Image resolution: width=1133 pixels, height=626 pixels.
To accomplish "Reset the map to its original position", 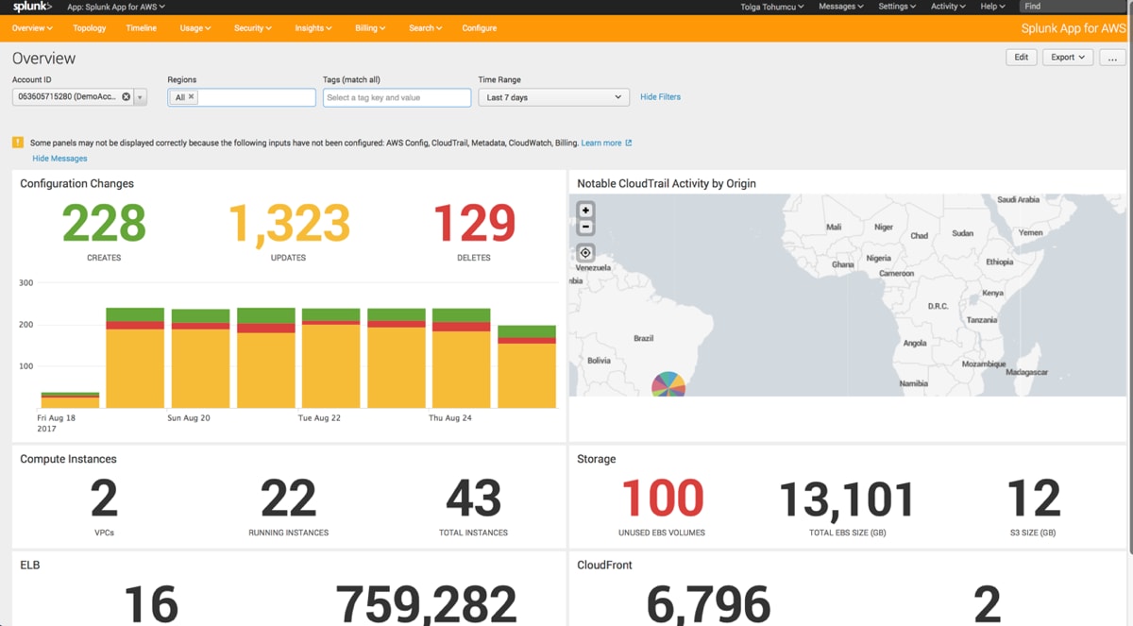I will [585, 253].
